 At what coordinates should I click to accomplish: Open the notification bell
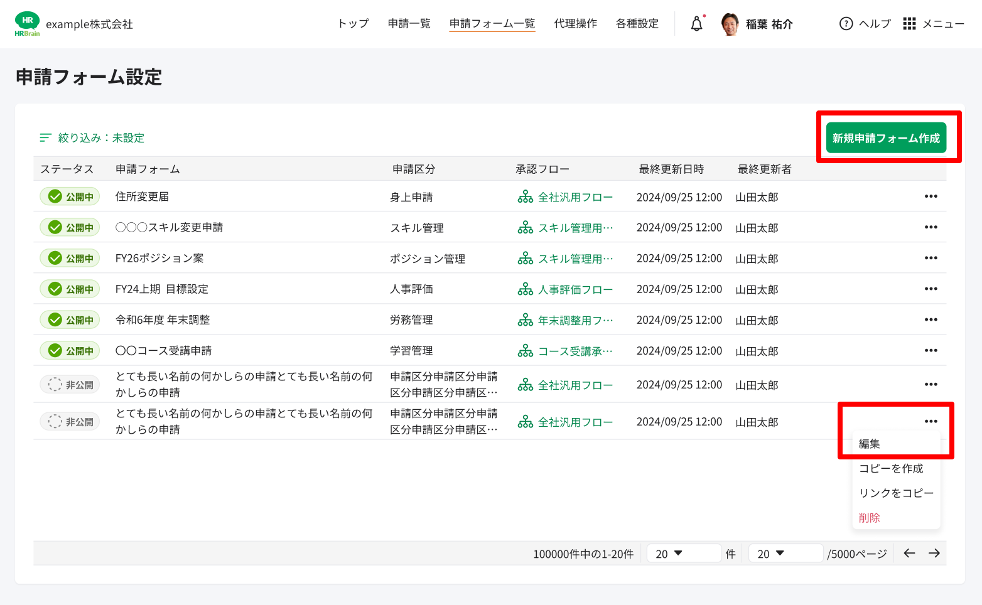(696, 23)
